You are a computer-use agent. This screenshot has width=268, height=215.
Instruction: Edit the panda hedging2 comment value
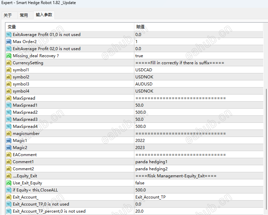point(151,169)
